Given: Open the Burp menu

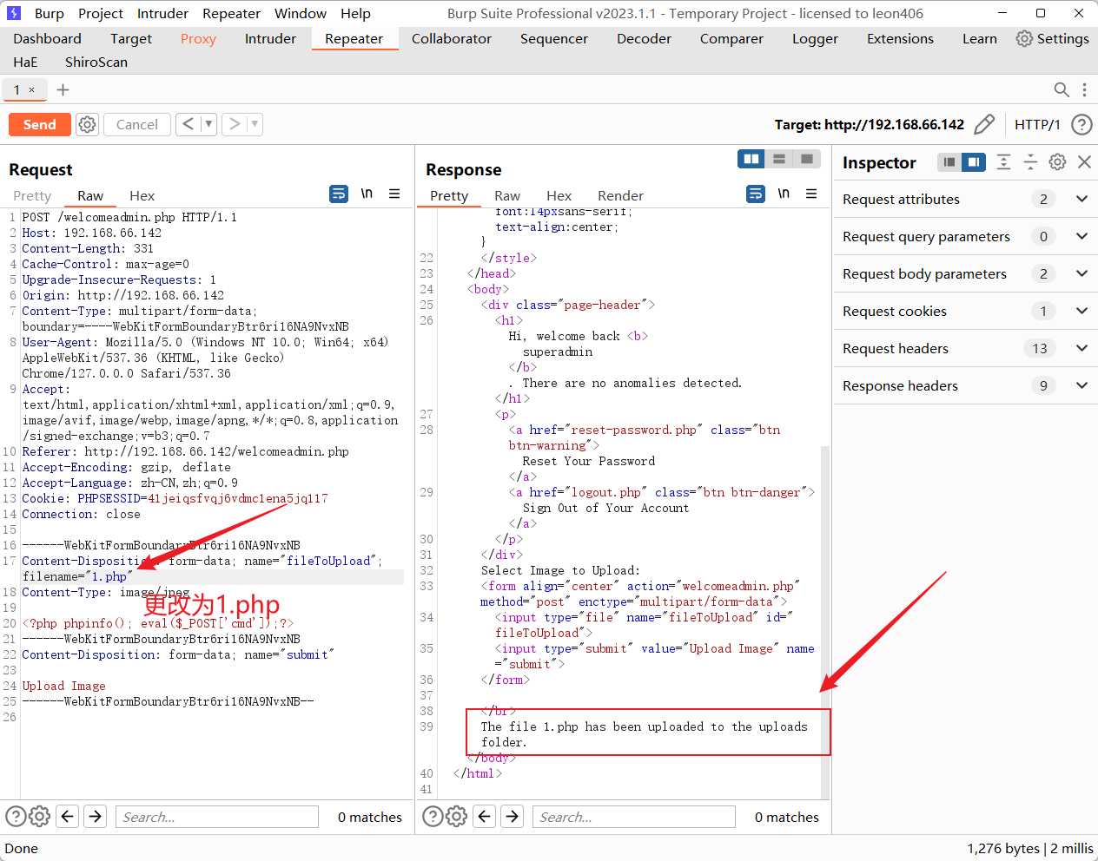Looking at the screenshot, I should [x=49, y=13].
